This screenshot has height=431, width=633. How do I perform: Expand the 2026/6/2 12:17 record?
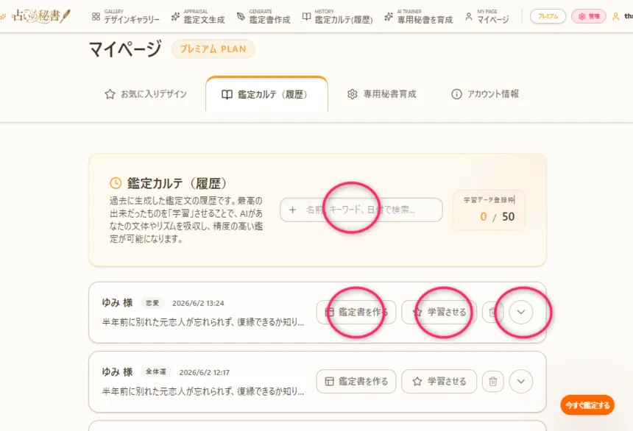[x=521, y=382]
